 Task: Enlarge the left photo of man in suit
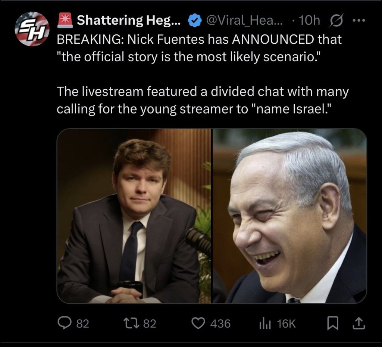(x=134, y=216)
